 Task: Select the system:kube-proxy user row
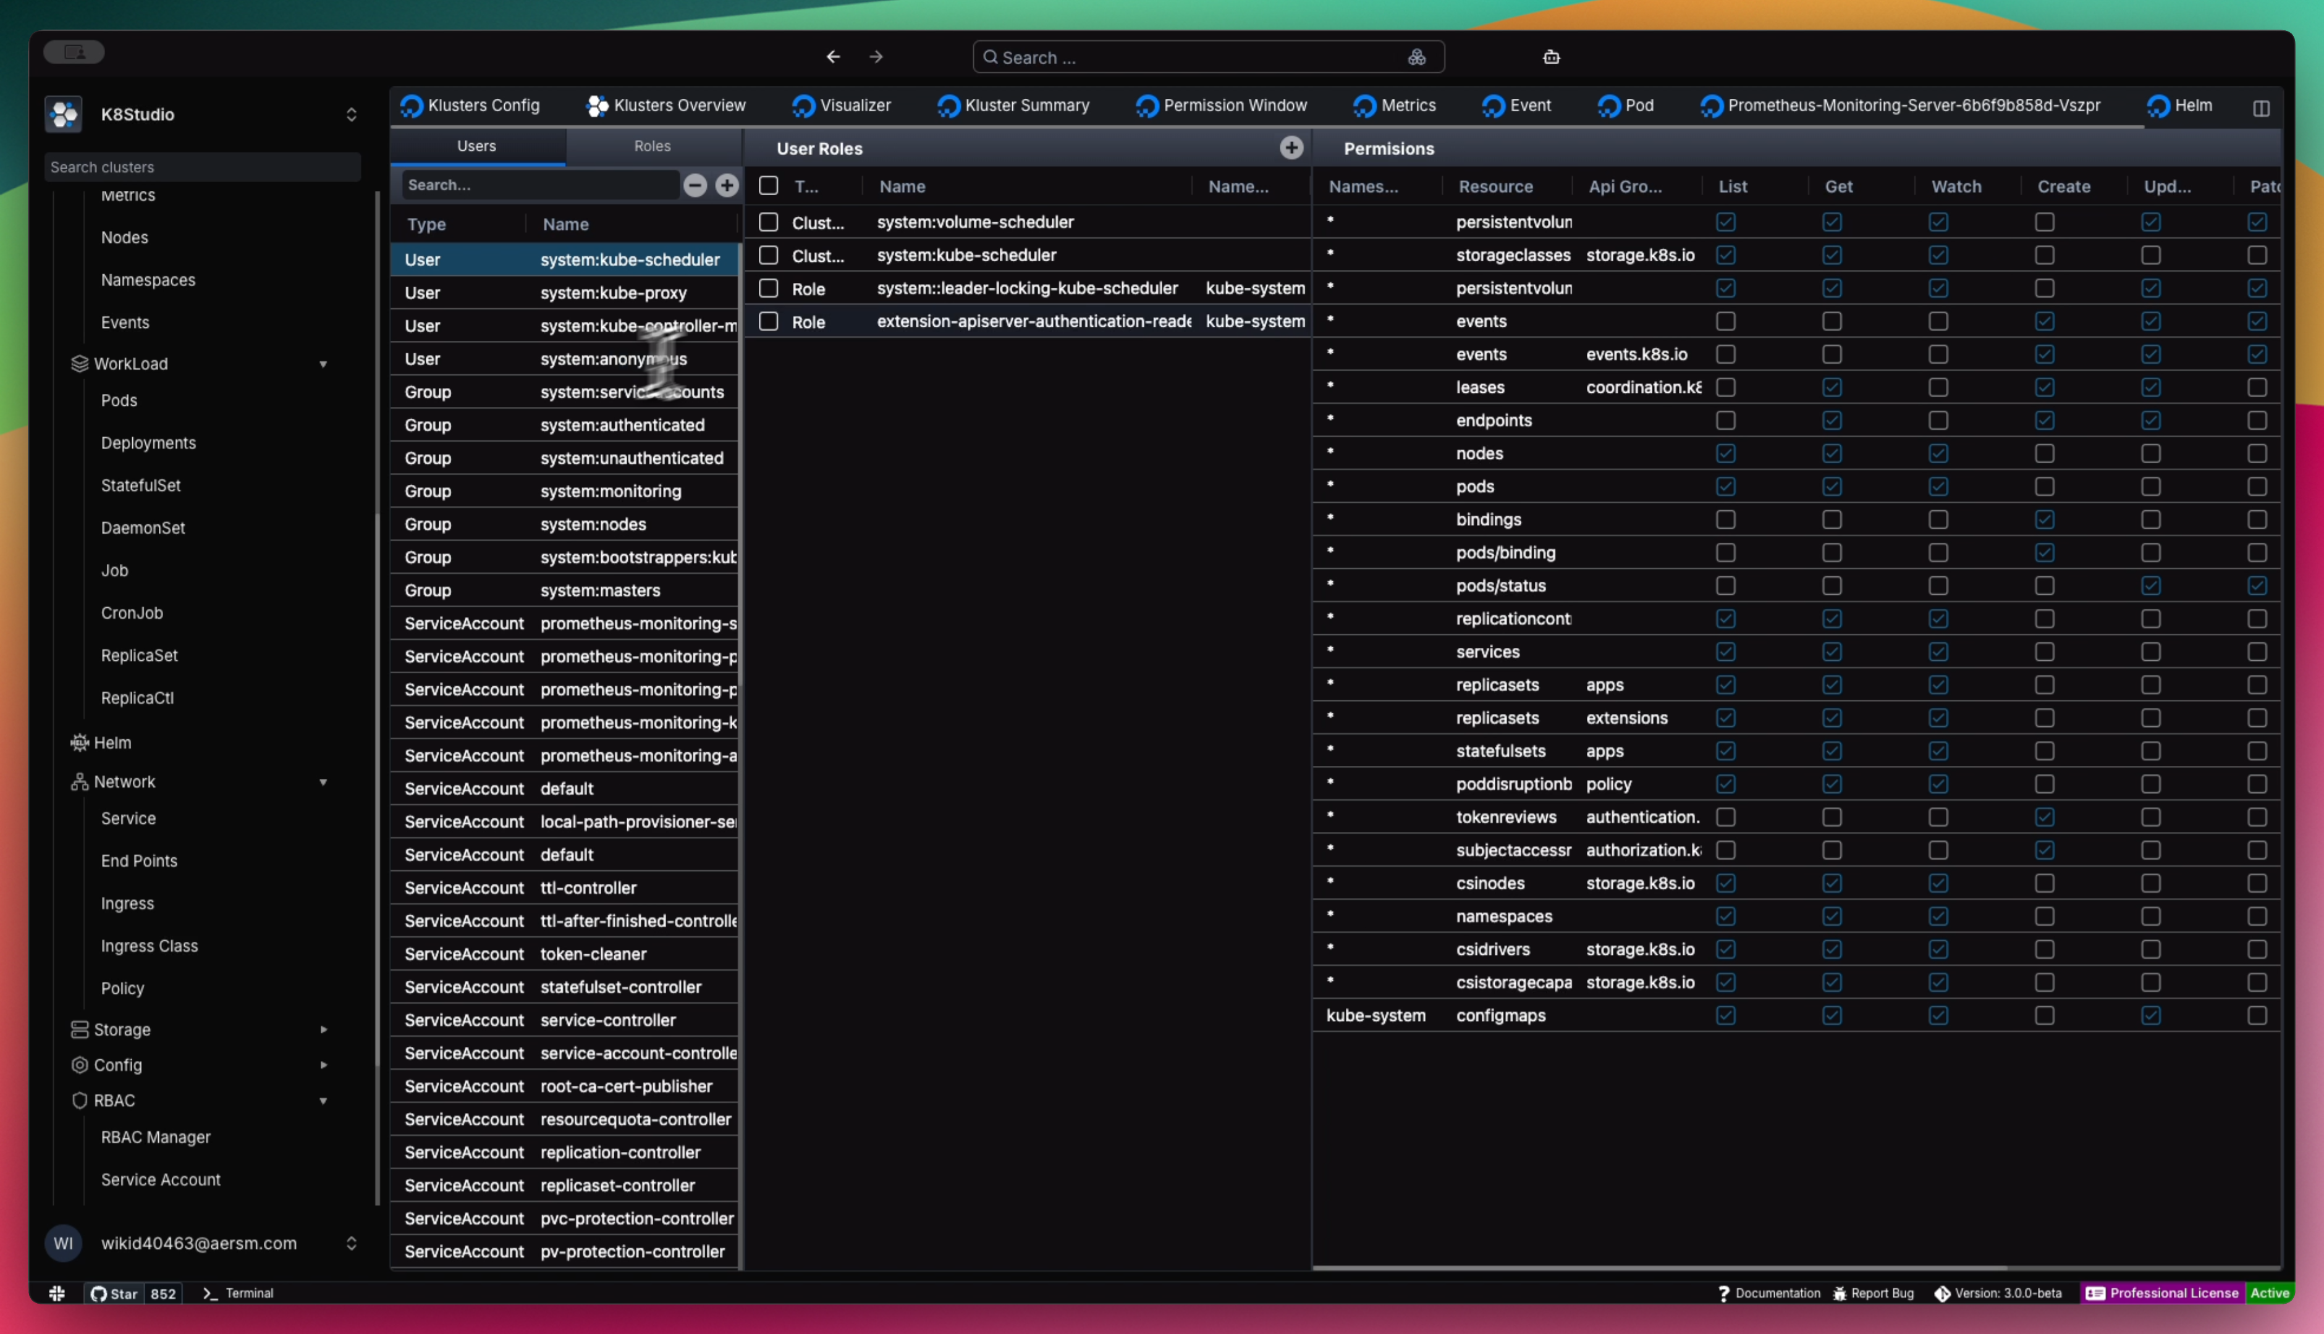pos(565,292)
